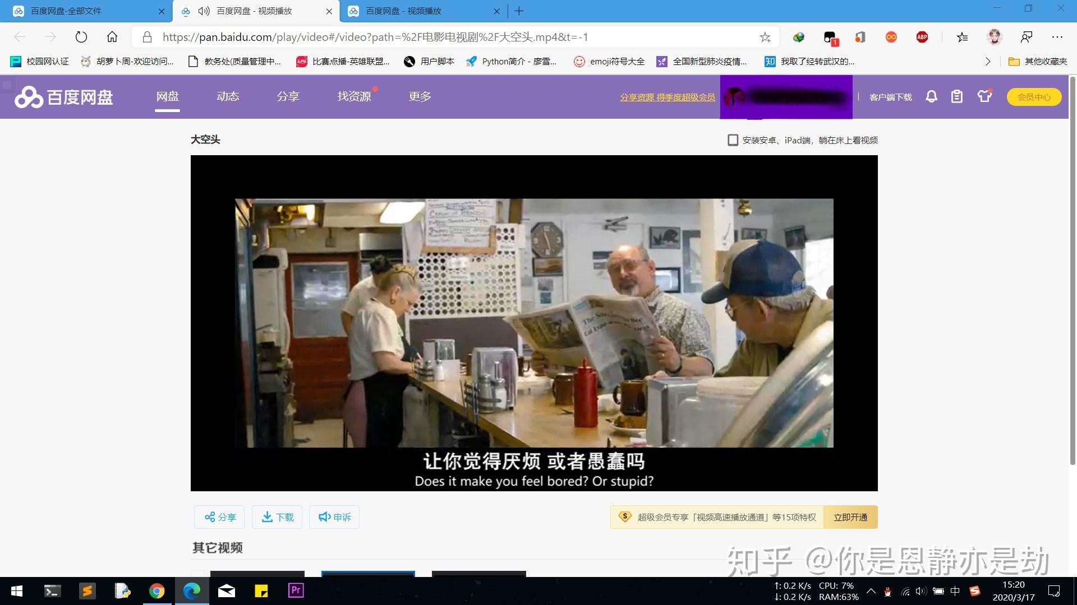Open the browser profile avatar
This screenshot has width=1077, height=605.
(995, 37)
